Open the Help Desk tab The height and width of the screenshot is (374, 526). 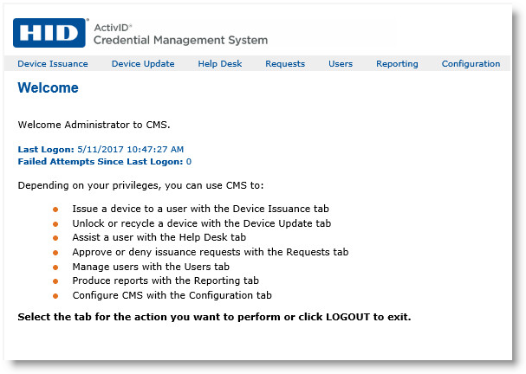[x=220, y=64]
